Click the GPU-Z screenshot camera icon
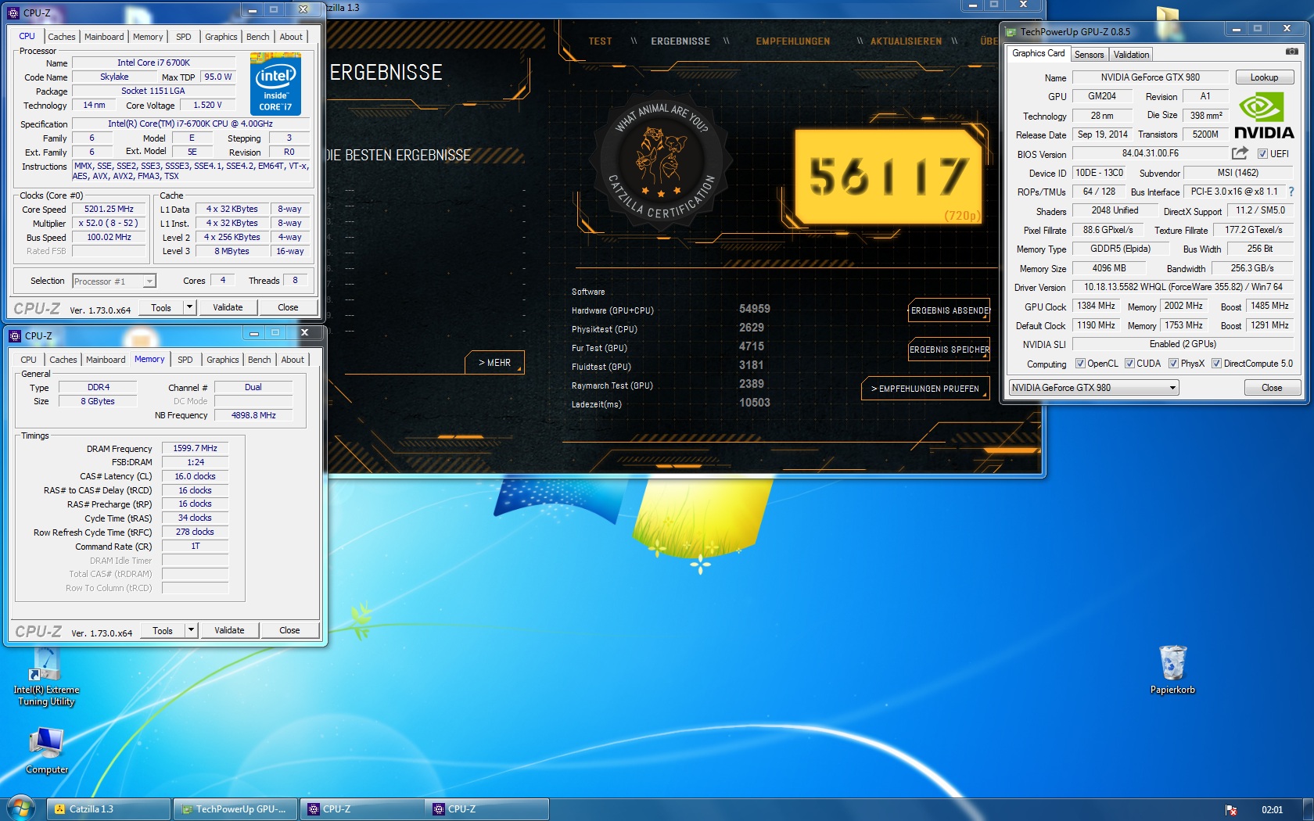The width and height of the screenshot is (1314, 821). coord(1291,52)
